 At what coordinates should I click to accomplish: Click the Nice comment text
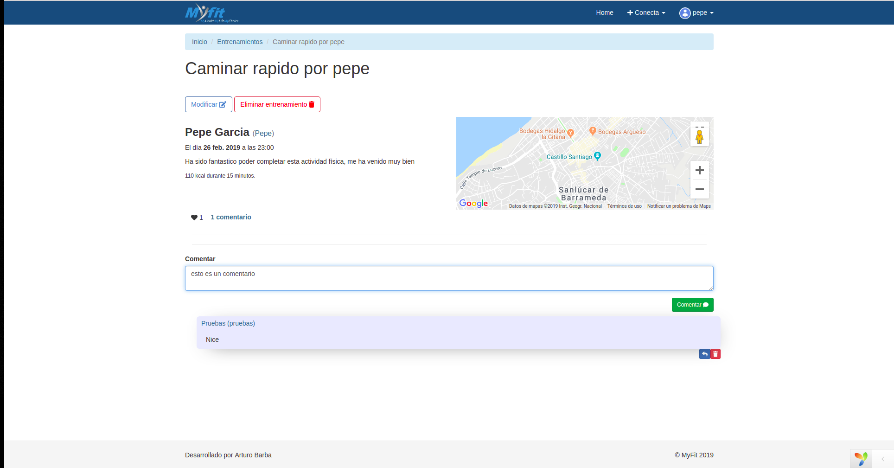[x=212, y=340]
